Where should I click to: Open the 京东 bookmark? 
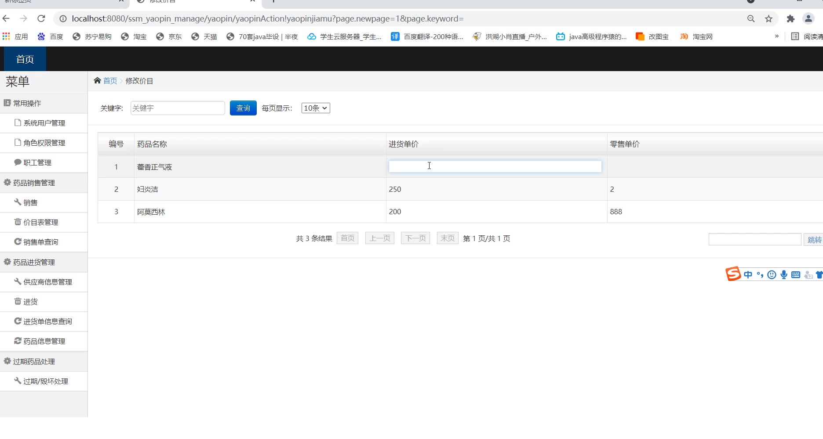click(x=169, y=36)
